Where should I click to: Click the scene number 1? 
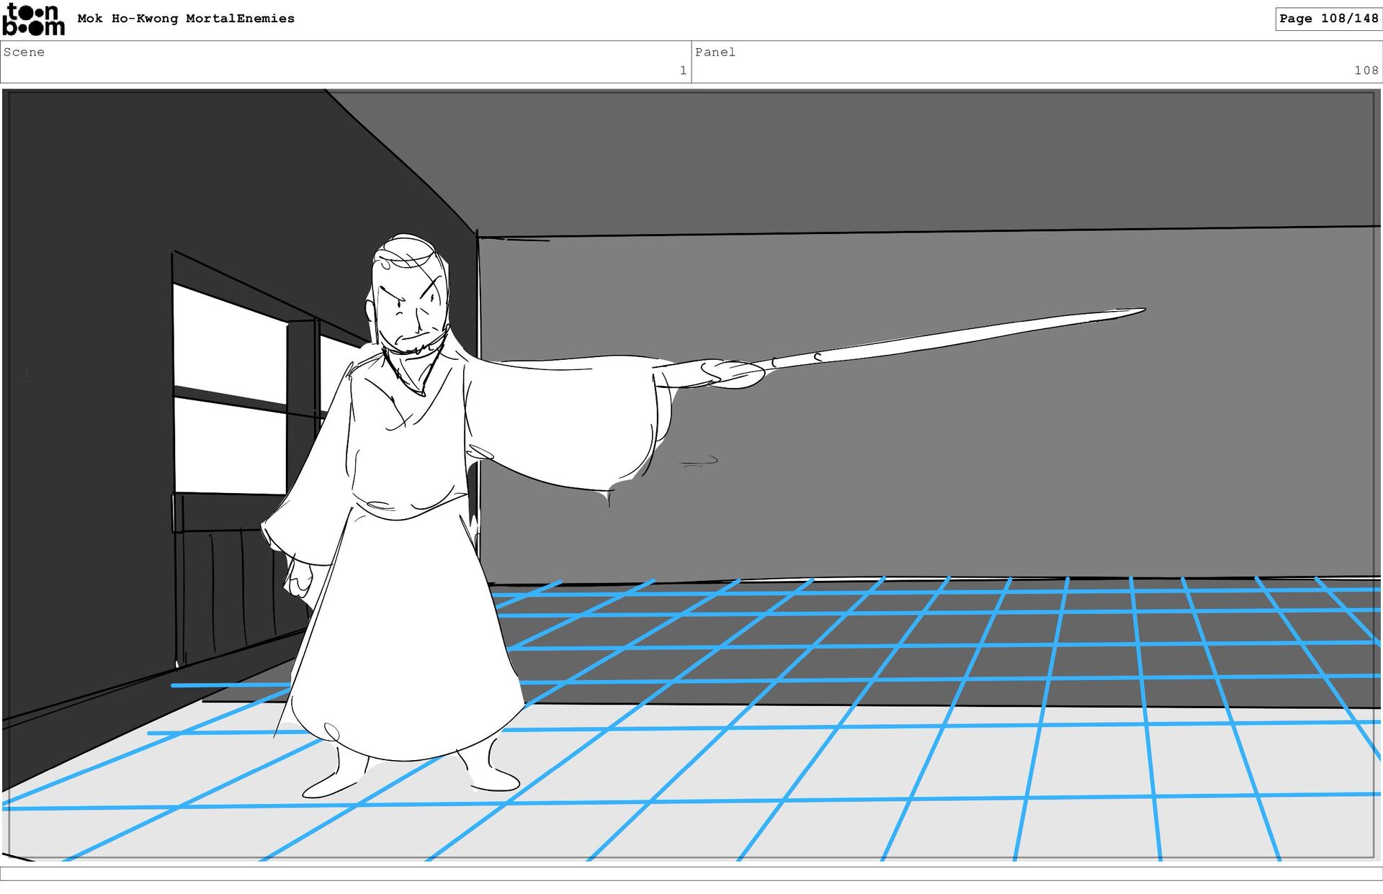(682, 71)
